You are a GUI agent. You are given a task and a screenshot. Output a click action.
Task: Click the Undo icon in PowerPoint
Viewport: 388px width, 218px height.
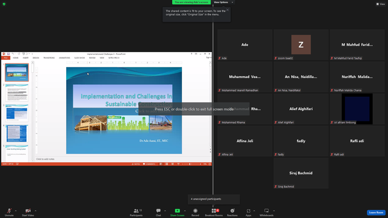(13, 54)
